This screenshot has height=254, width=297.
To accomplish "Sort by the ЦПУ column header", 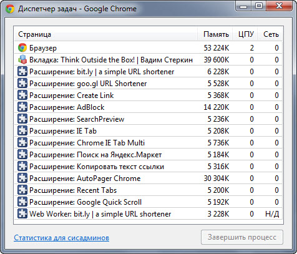I will pos(245,34).
